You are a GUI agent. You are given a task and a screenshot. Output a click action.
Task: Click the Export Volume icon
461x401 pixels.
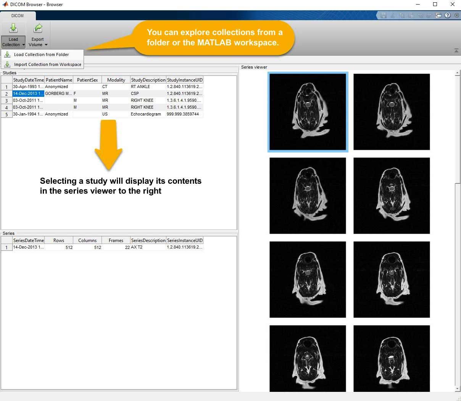tap(37, 29)
